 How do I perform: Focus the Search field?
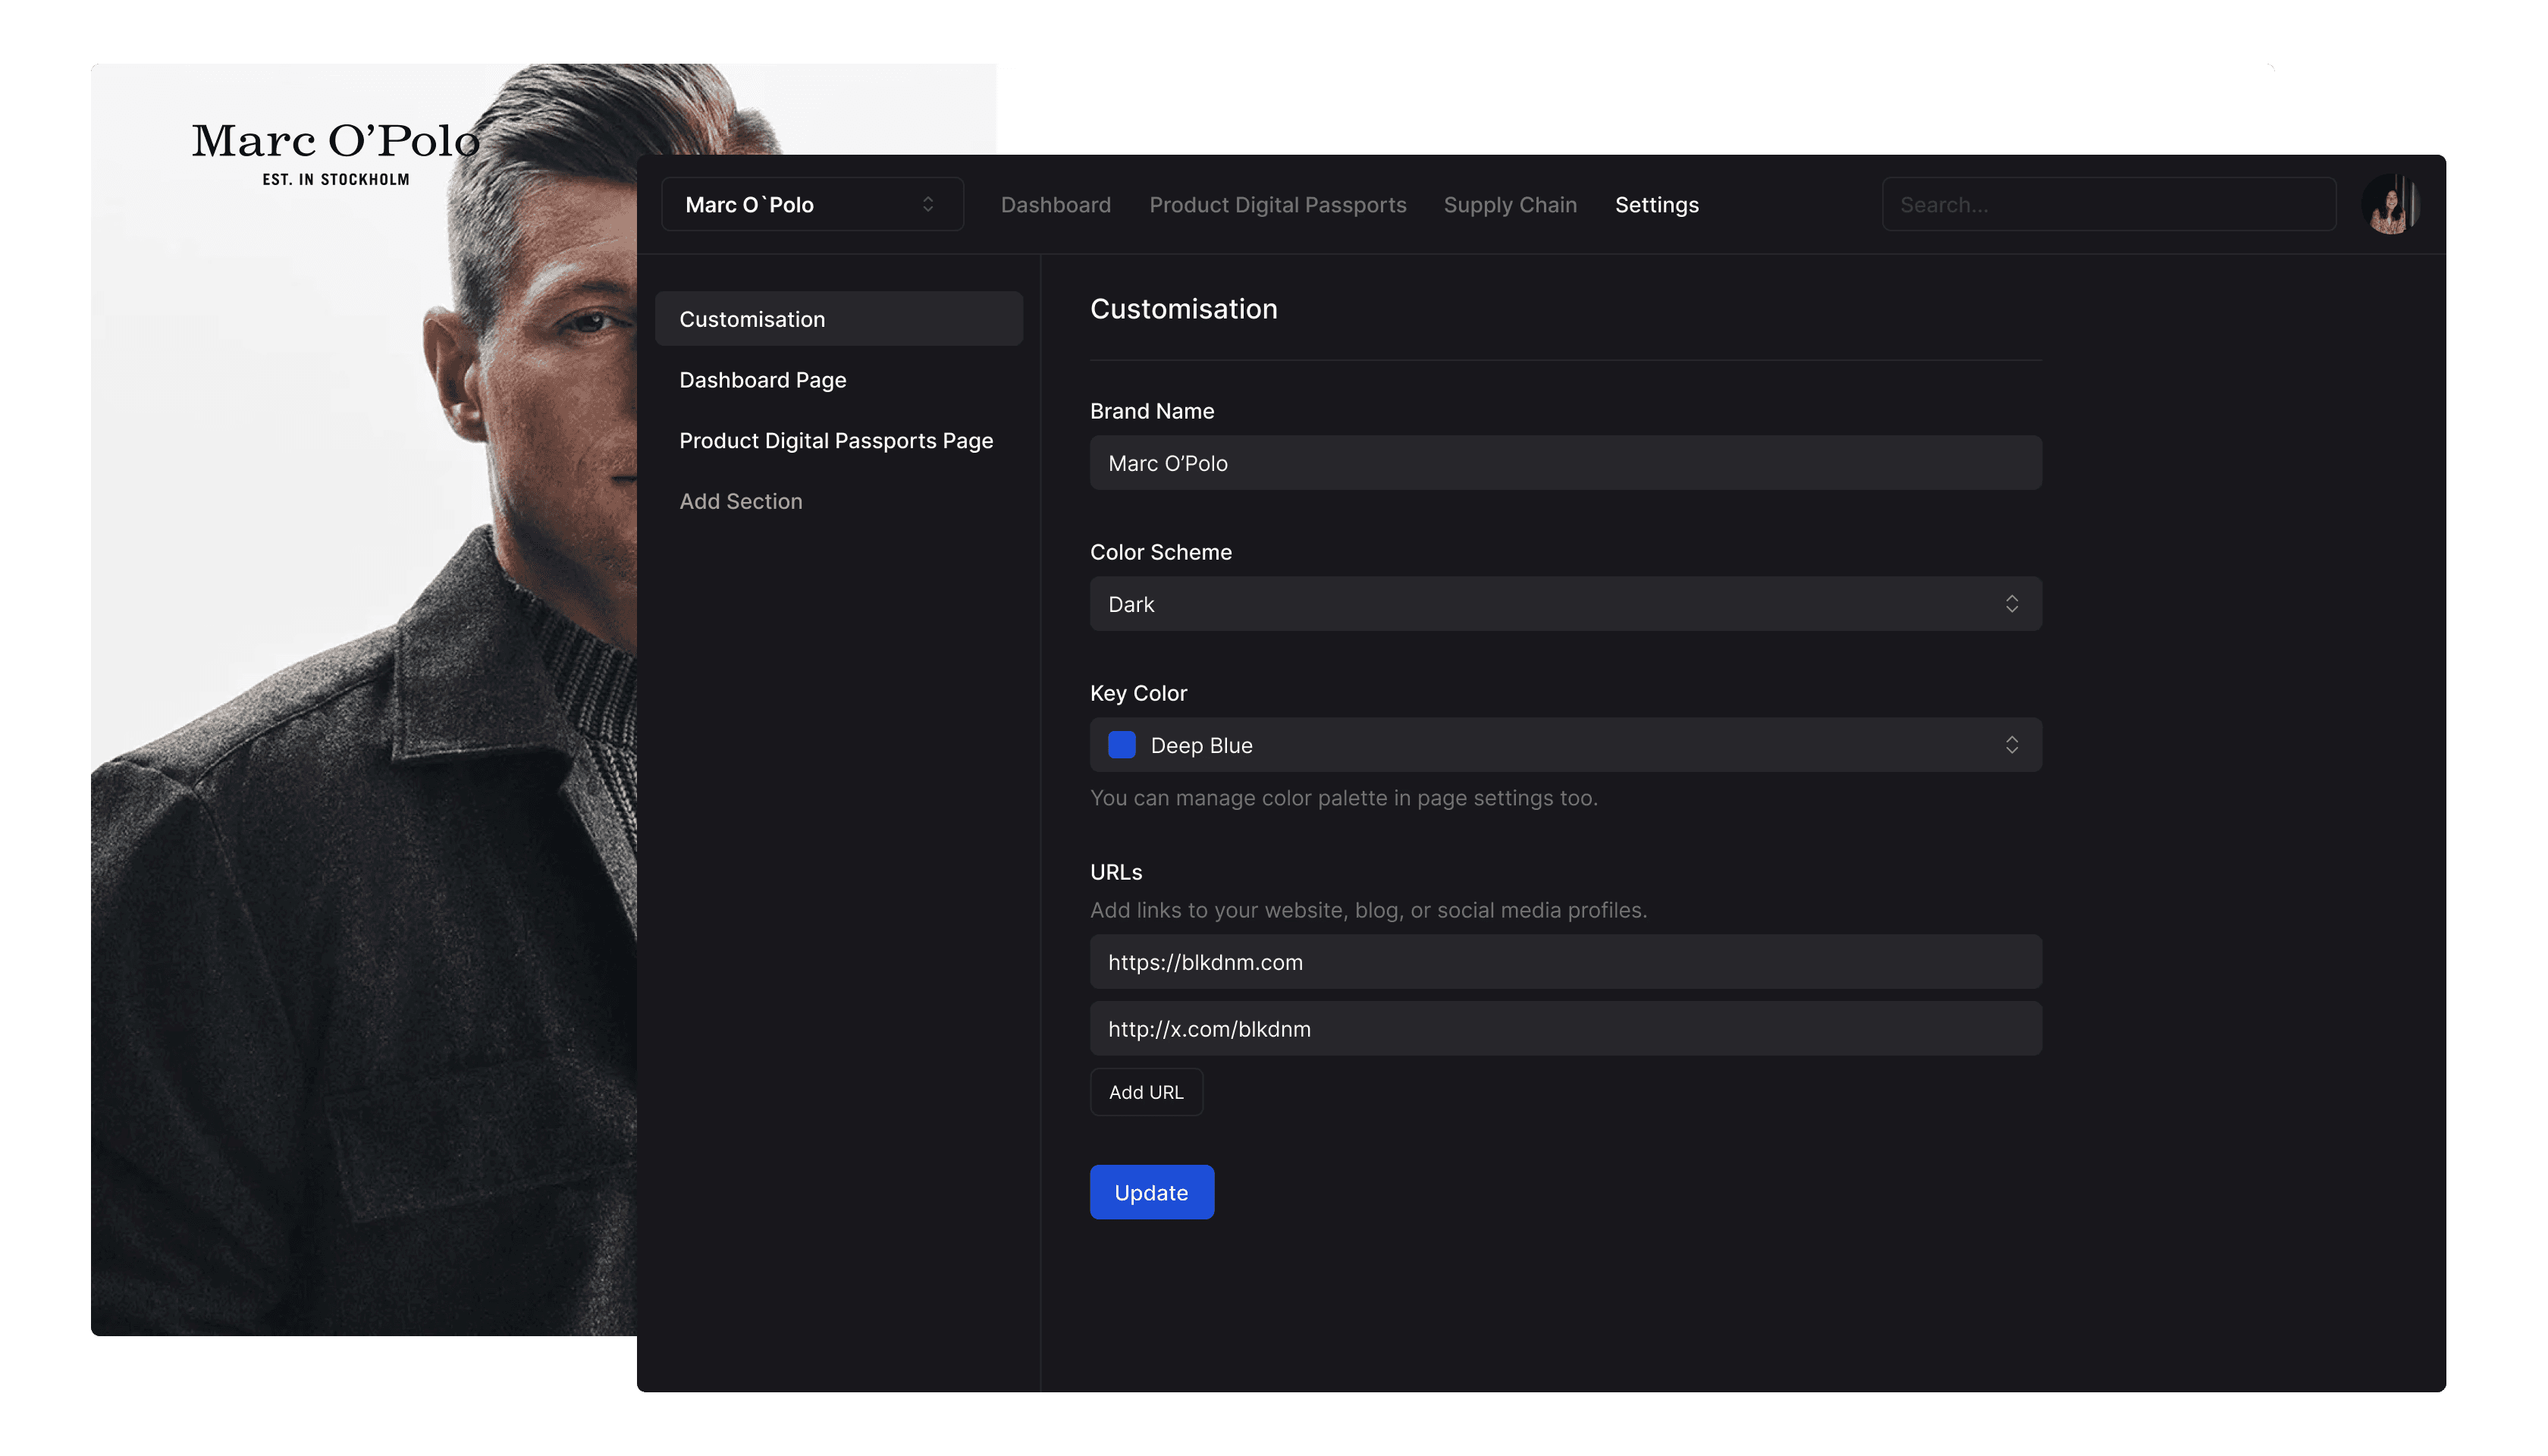(x=2108, y=205)
